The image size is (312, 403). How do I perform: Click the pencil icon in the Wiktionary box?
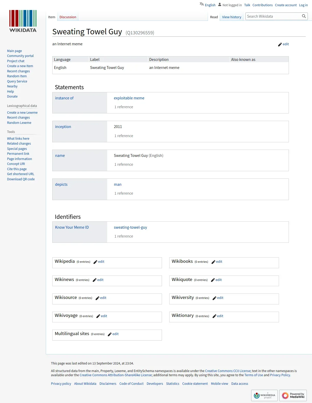[x=214, y=316]
